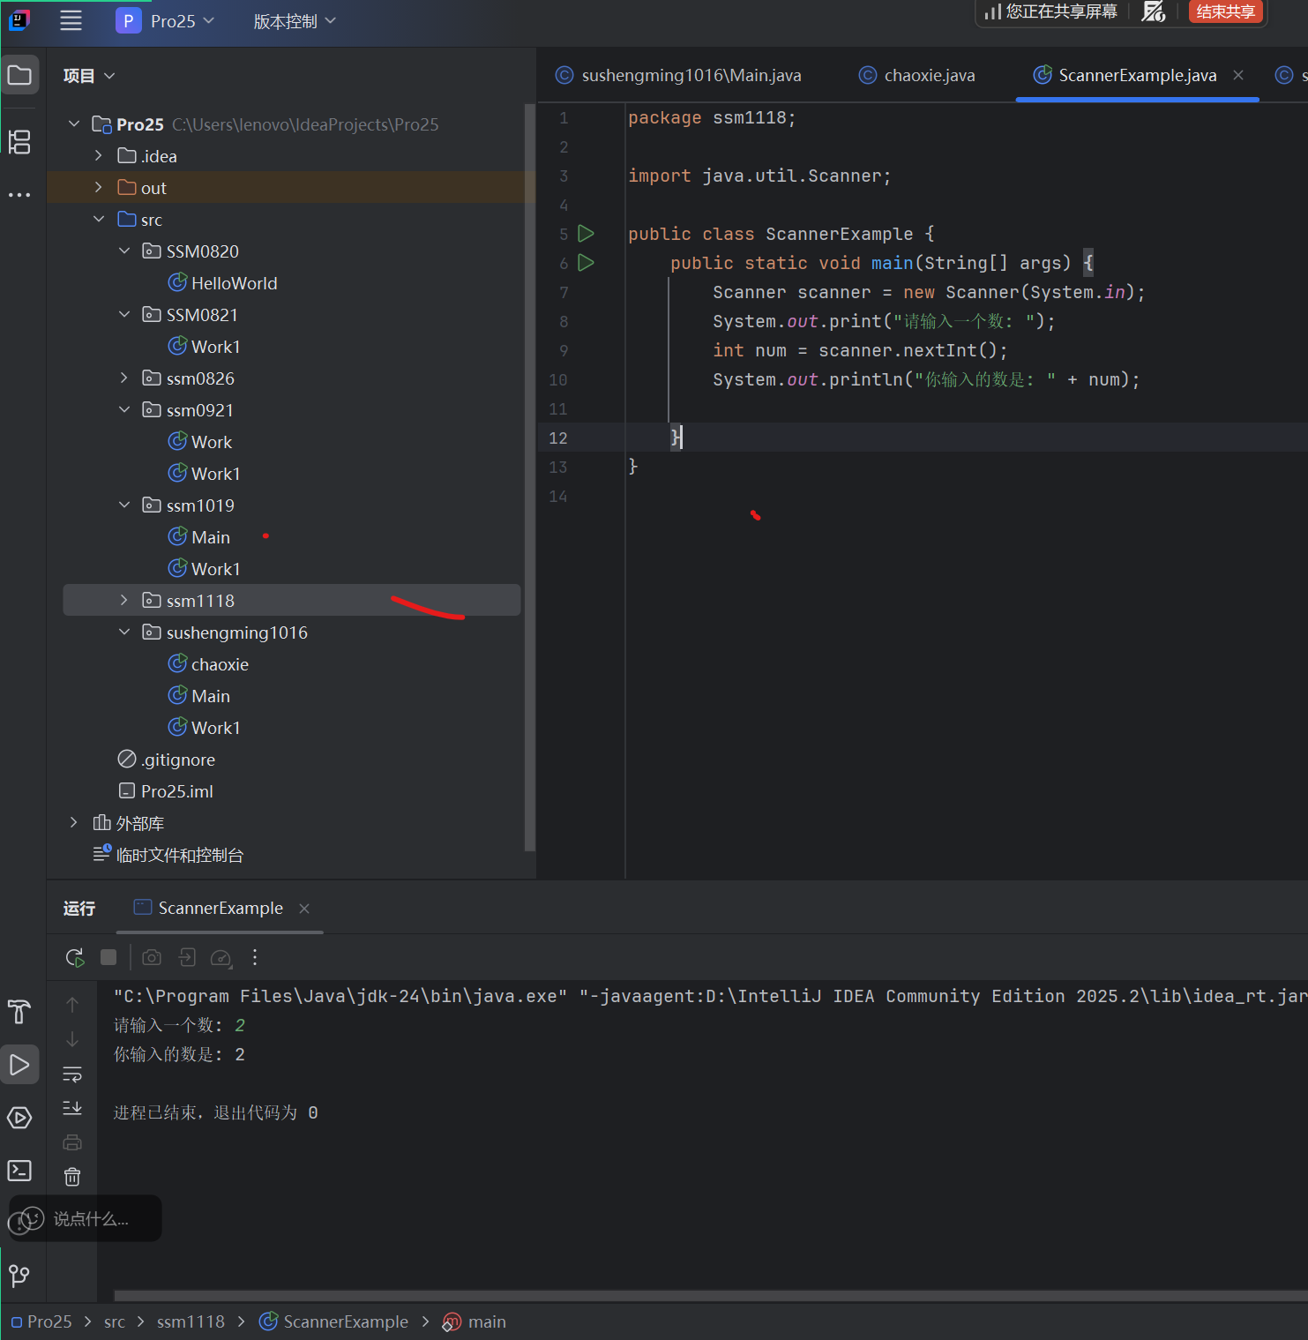The height and width of the screenshot is (1340, 1308).
Task: Open run toolbar more options menu
Action: (x=255, y=957)
